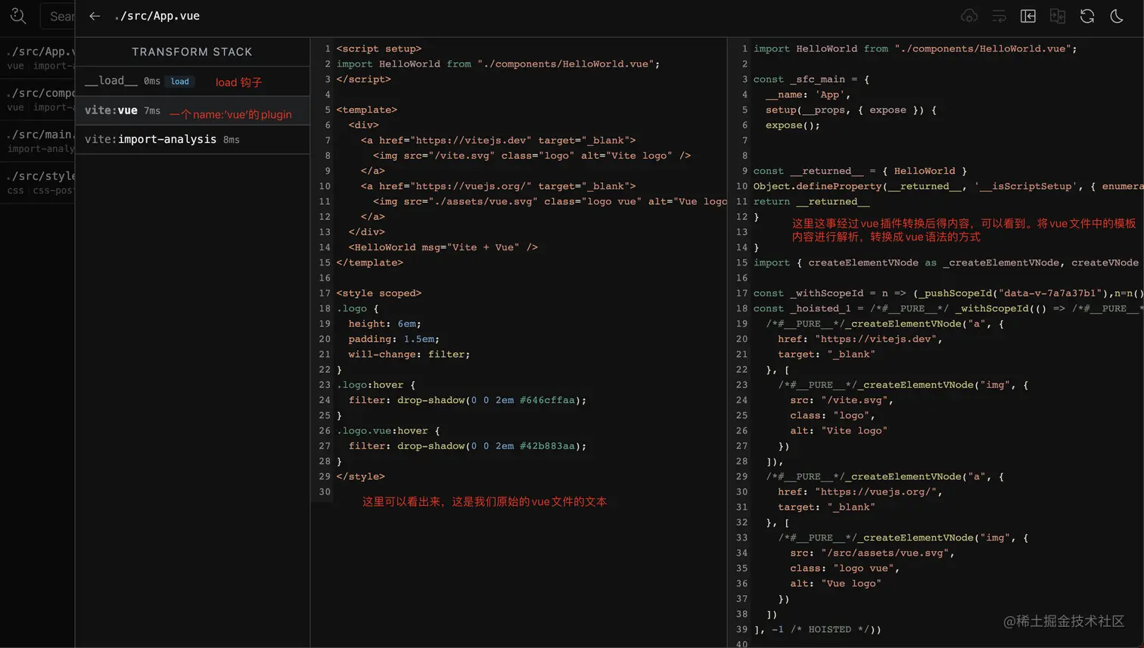This screenshot has height=648, width=1144.
Task: Open the search help magnifier icon
Action: click(x=18, y=16)
